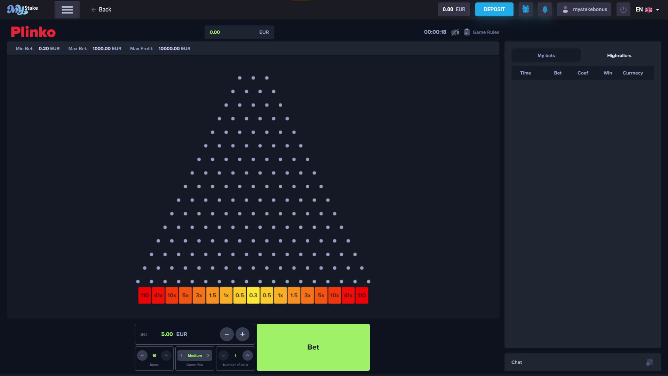This screenshot has height=376, width=668.
Task: Go back using the Back link
Action: click(x=101, y=10)
